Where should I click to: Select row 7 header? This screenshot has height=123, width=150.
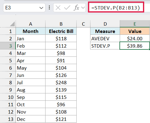(x=8, y=75)
